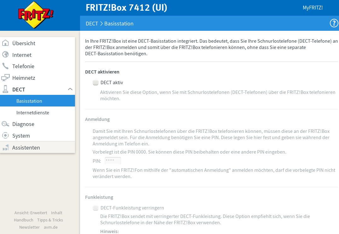
Task: Enable the DECT aktiv checkbox
Action: (96, 83)
